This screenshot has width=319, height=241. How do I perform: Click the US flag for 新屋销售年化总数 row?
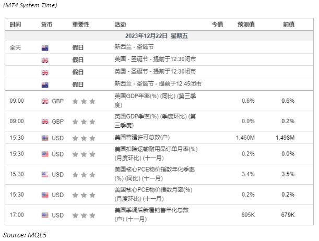[x=45, y=215]
